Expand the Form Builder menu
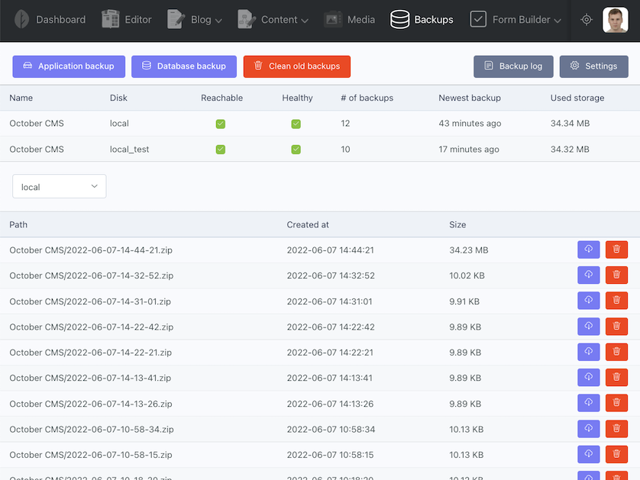The image size is (640, 480). click(516, 20)
